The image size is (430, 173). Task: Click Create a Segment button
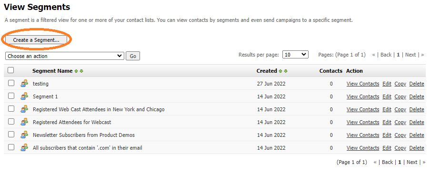(36, 40)
